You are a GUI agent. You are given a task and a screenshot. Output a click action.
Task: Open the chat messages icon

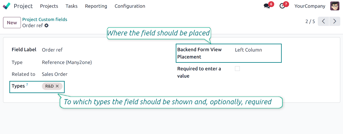[267, 6]
